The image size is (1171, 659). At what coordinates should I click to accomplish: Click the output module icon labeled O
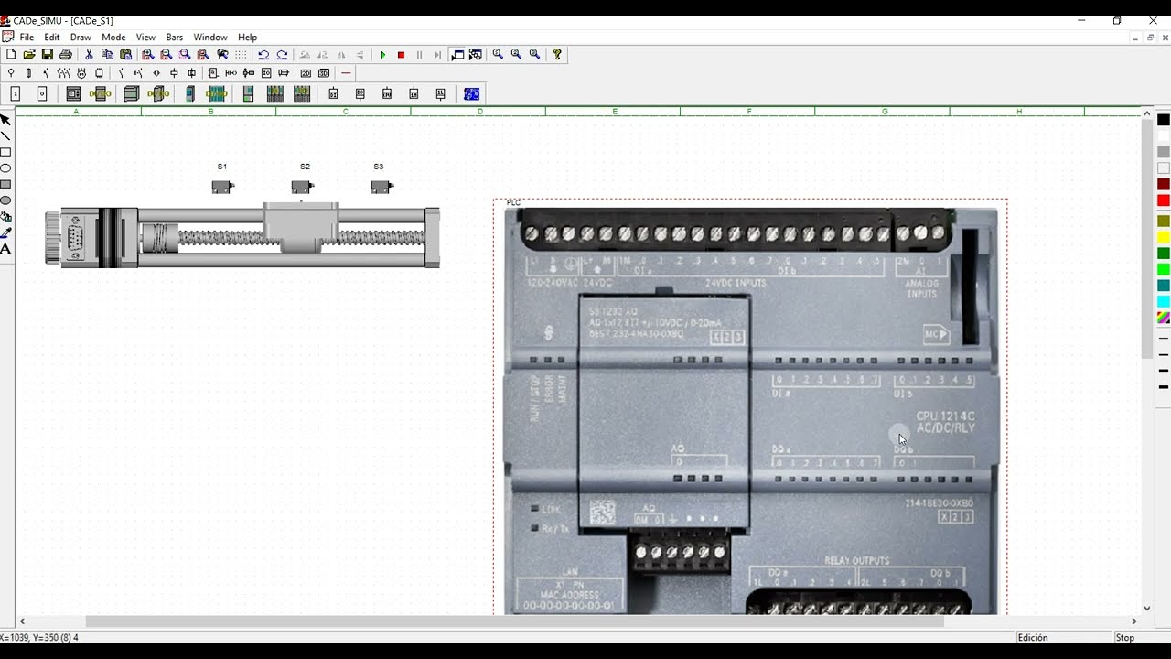point(42,94)
